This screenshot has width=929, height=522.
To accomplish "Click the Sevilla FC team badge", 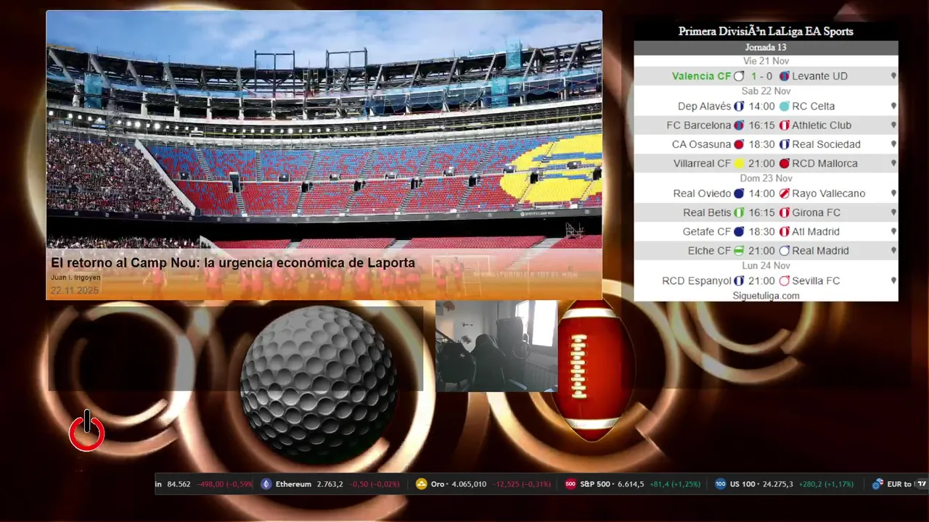I will 785,281.
